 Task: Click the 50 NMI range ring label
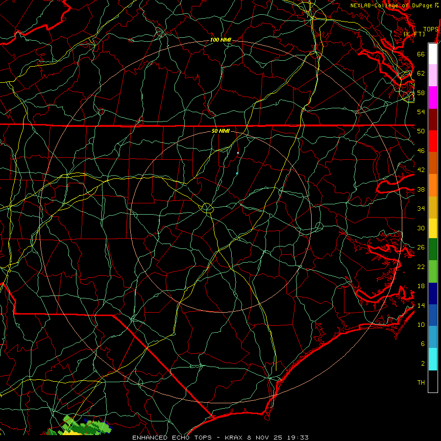coord(220,131)
